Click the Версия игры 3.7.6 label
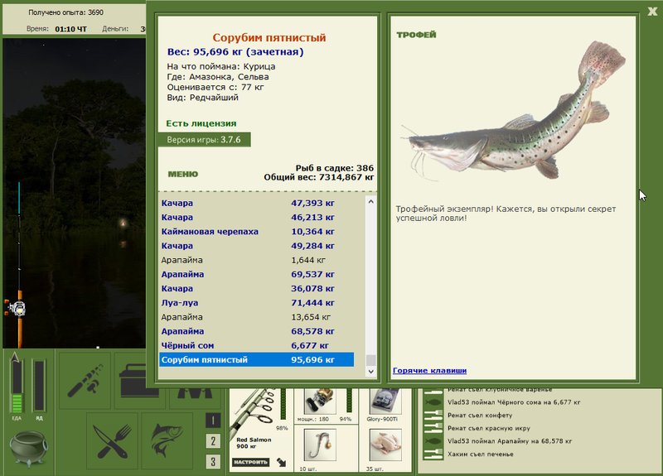 point(204,140)
